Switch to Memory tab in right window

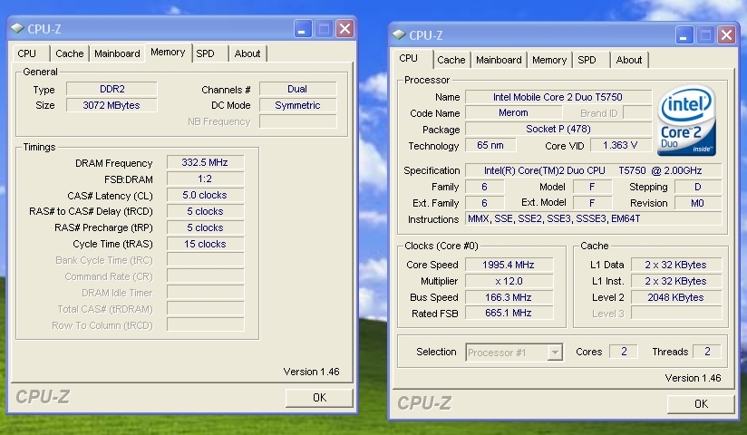click(x=549, y=60)
